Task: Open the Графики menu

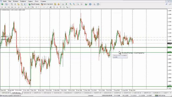Action: pos(23,1)
